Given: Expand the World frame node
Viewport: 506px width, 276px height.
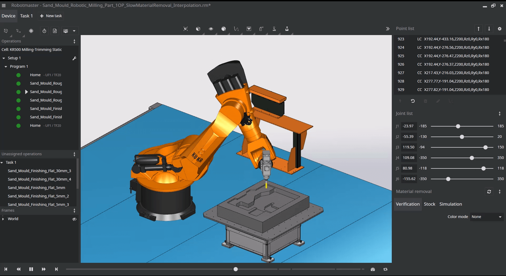Looking at the screenshot, I should [3, 219].
